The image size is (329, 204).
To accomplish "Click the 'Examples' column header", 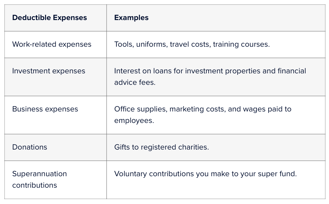I will [131, 18].
